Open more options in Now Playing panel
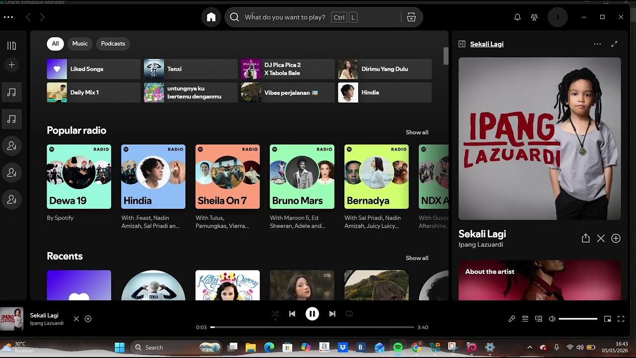 (597, 44)
